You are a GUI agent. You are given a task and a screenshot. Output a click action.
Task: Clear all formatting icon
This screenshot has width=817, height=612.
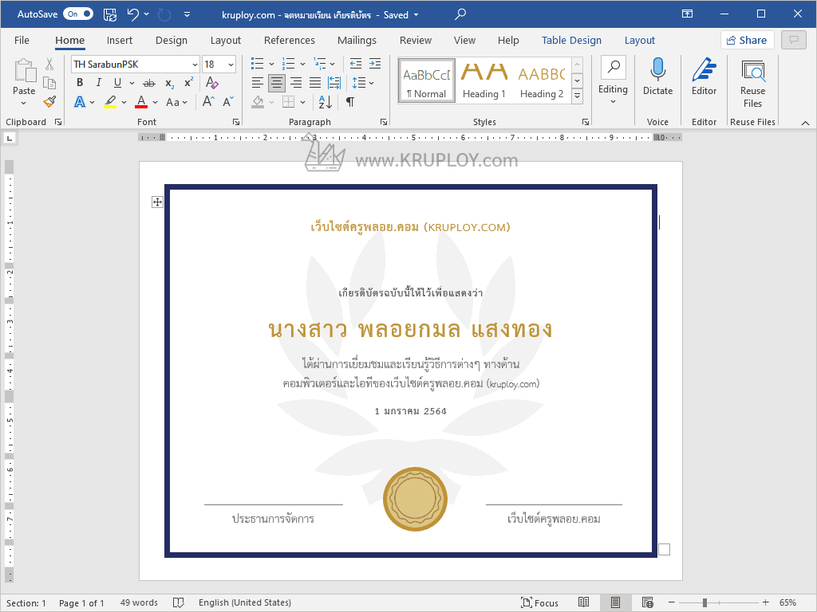(x=211, y=83)
